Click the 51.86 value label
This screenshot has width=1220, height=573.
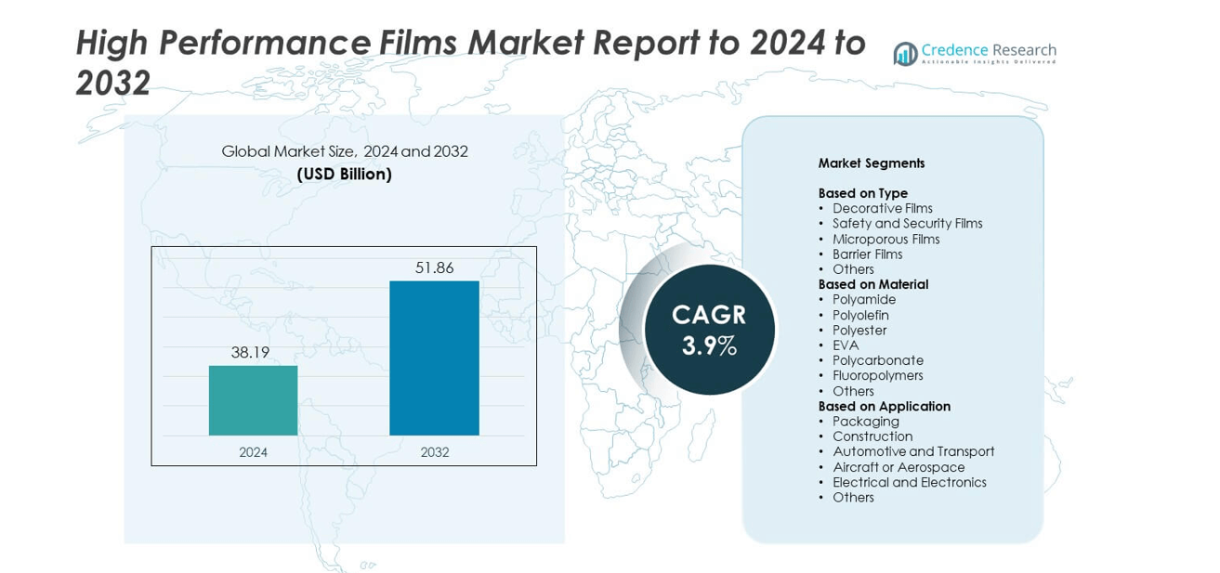(x=434, y=267)
